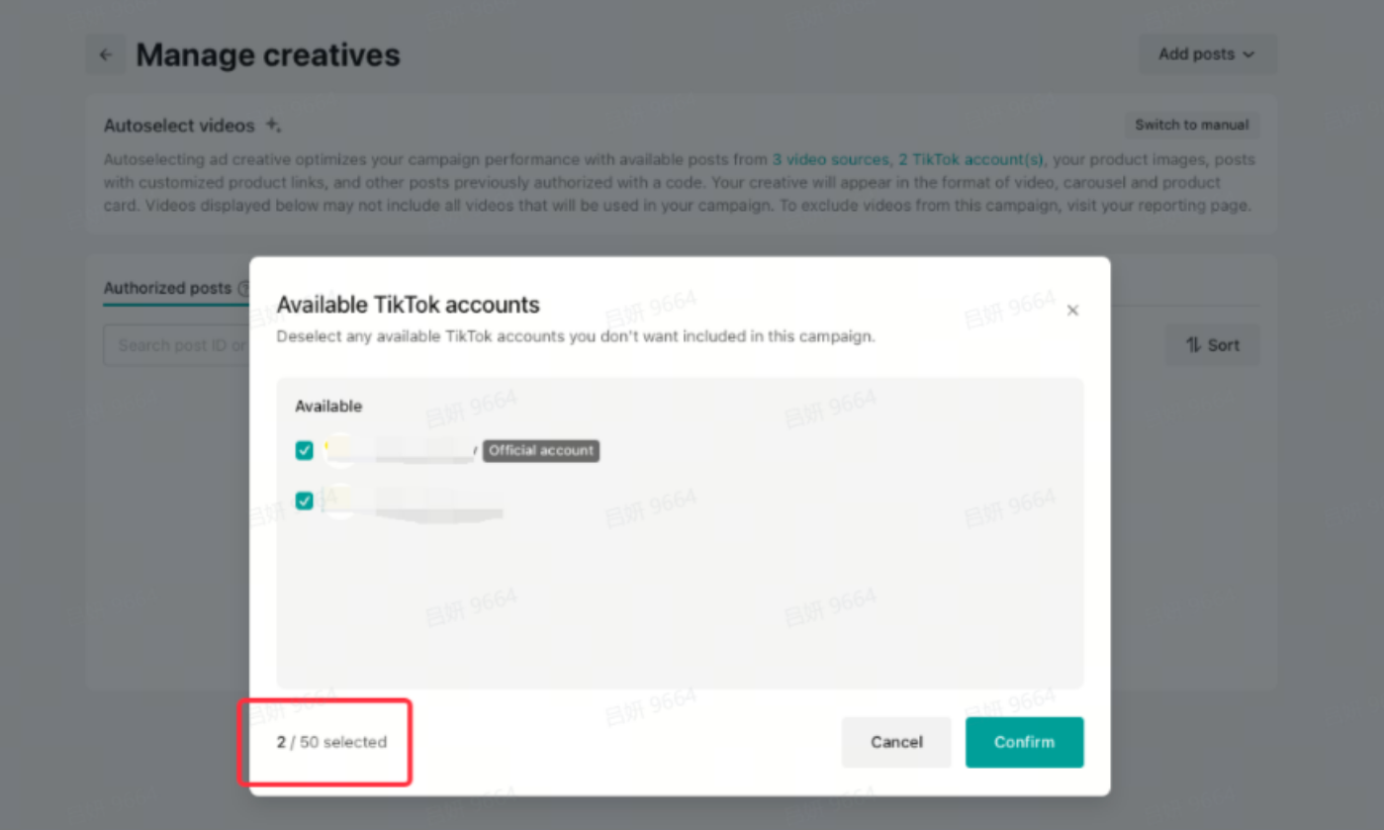This screenshot has height=830, width=1384.
Task: Open the Add posts dropdown
Action: coord(1207,54)
